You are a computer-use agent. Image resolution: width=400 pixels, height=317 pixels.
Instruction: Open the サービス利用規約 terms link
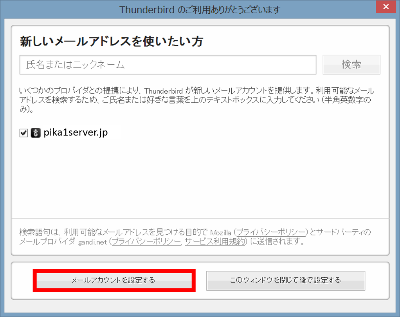[x=215, y=241]
